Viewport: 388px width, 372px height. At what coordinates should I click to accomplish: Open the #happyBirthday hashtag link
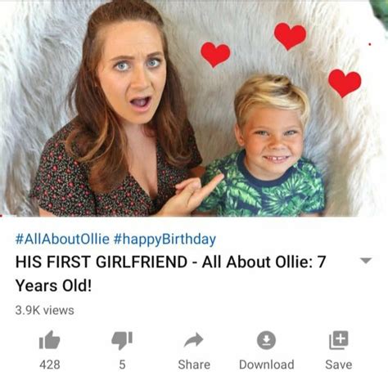[x=165, y=240]
